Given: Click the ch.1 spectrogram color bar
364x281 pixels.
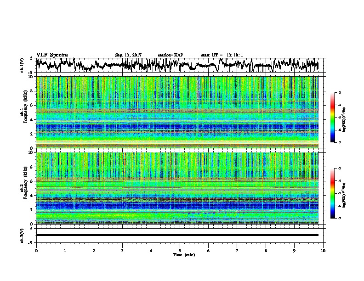Looking at the screenshot, I should [332, 118].
